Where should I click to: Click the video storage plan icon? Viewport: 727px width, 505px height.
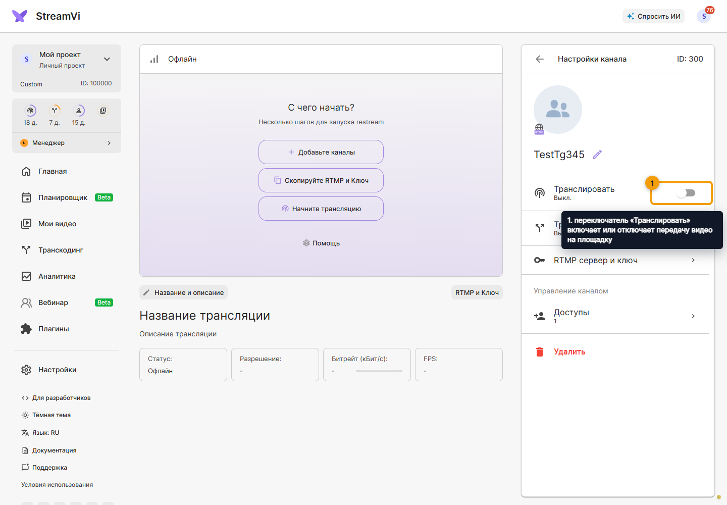(x=103, y=111)
